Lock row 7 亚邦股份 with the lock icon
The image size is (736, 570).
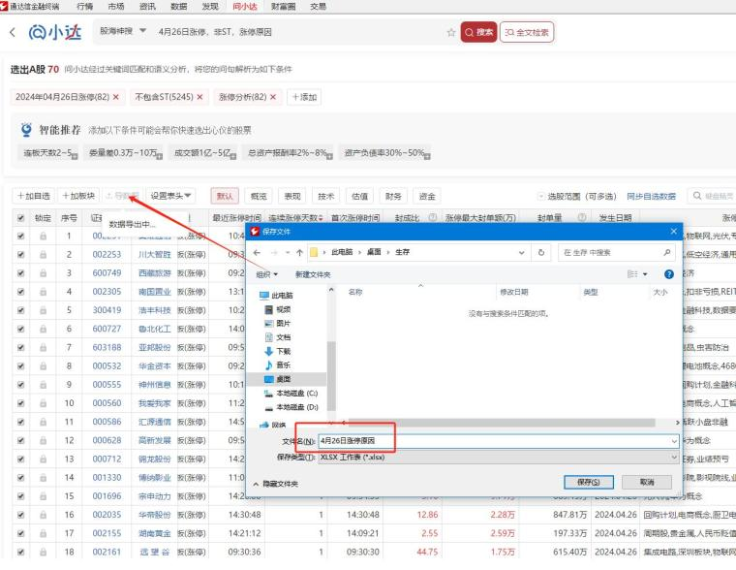pos(44,348)
